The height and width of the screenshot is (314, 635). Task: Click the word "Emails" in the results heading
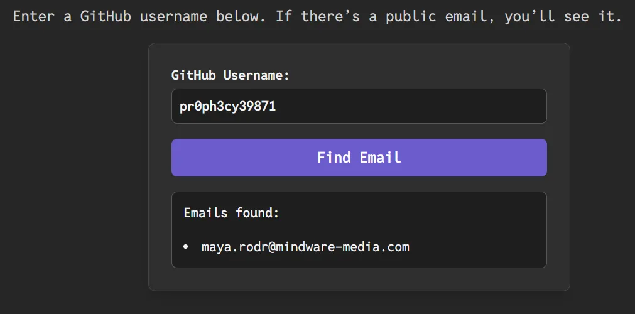[205, 213]
